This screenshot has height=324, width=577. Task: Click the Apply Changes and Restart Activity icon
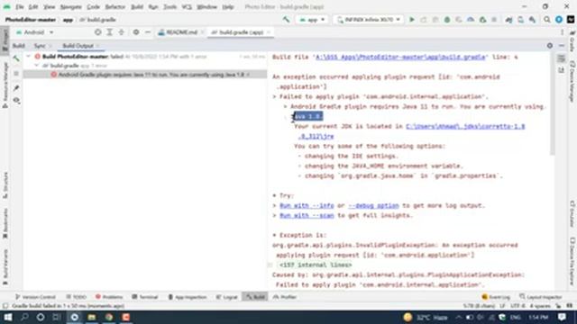click(424, 20)
